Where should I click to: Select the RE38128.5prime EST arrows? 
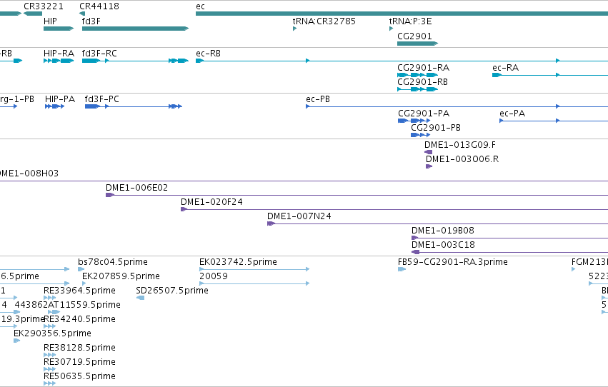coord(49,355)
